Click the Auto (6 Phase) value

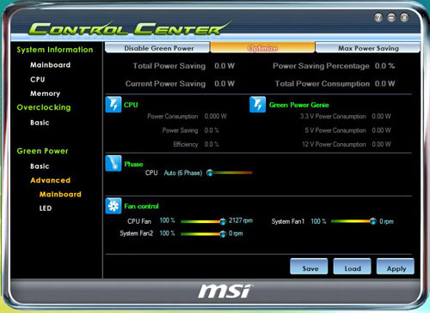(183, 173)
